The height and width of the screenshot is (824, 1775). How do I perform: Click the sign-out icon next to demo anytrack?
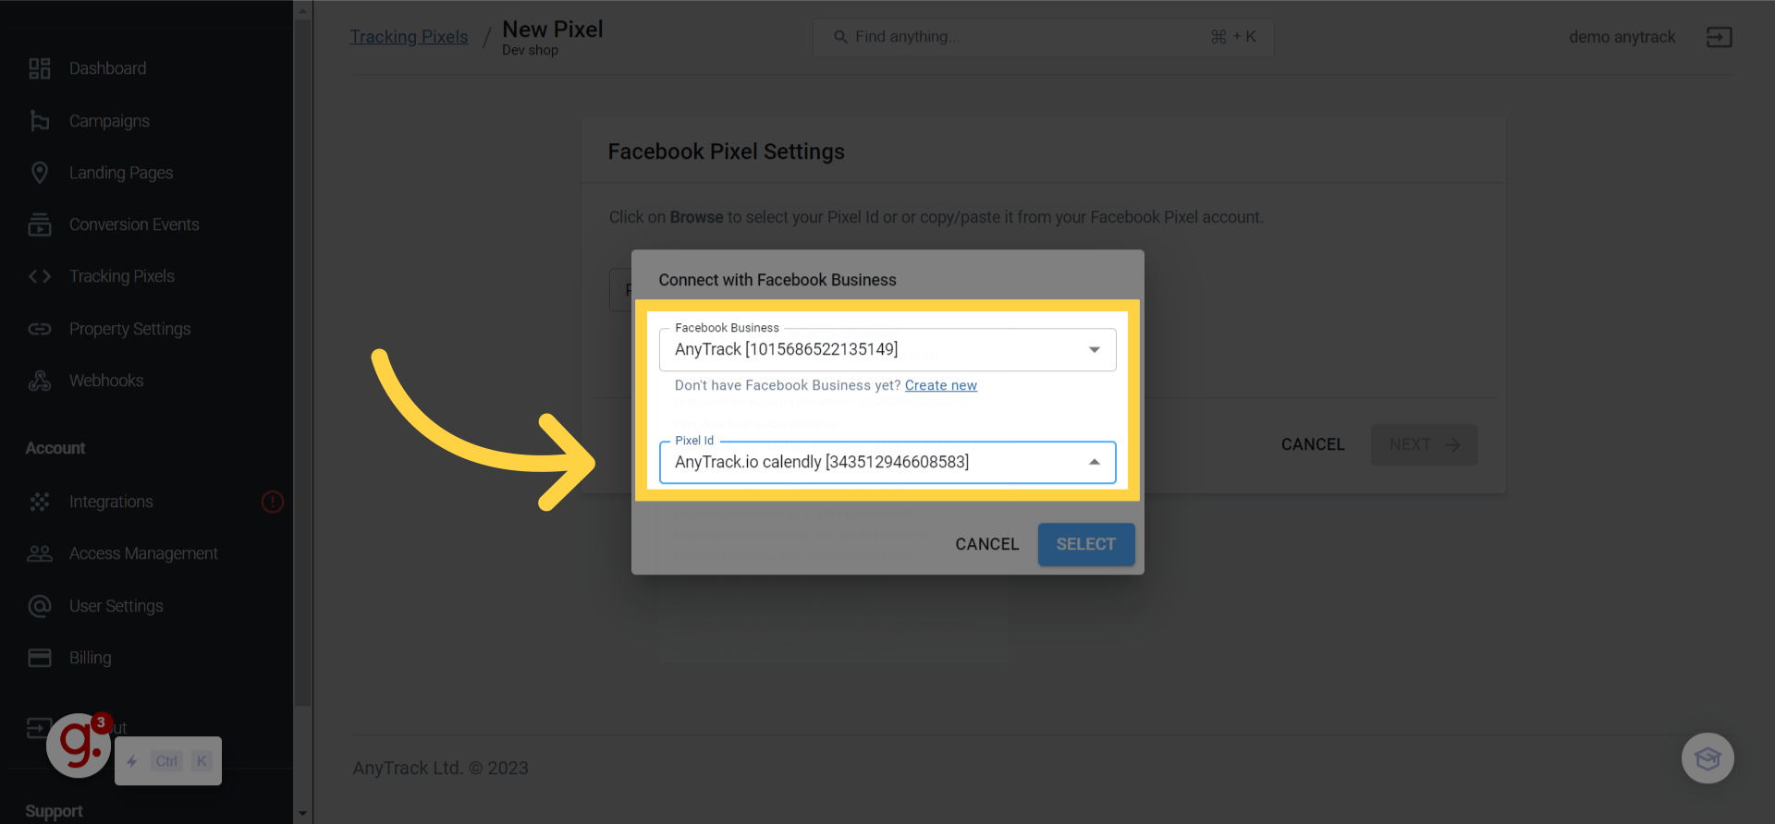(x=1718, y=37)
